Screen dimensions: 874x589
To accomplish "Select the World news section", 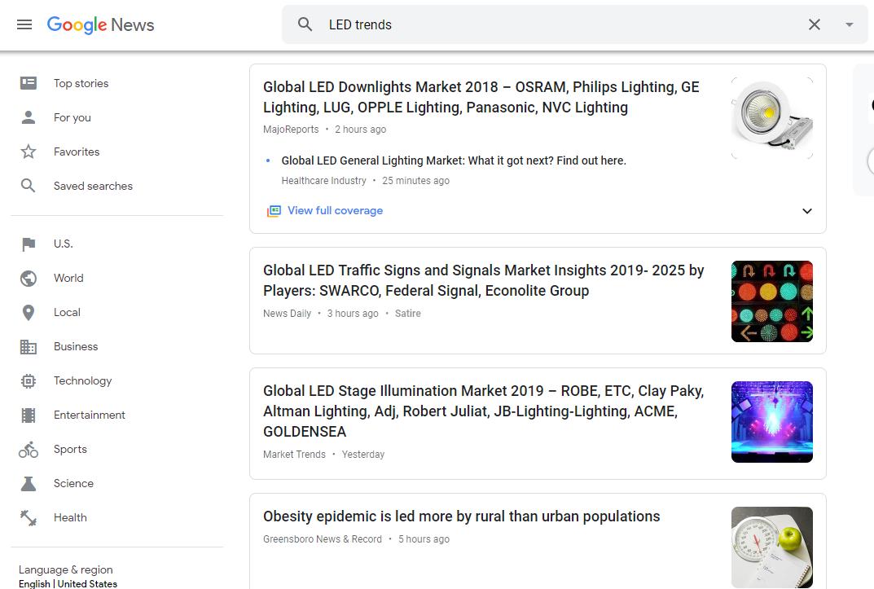I will coord(68,278).
